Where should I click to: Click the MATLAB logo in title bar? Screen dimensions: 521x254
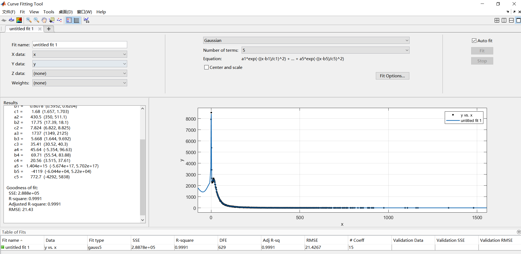[3, 4]
